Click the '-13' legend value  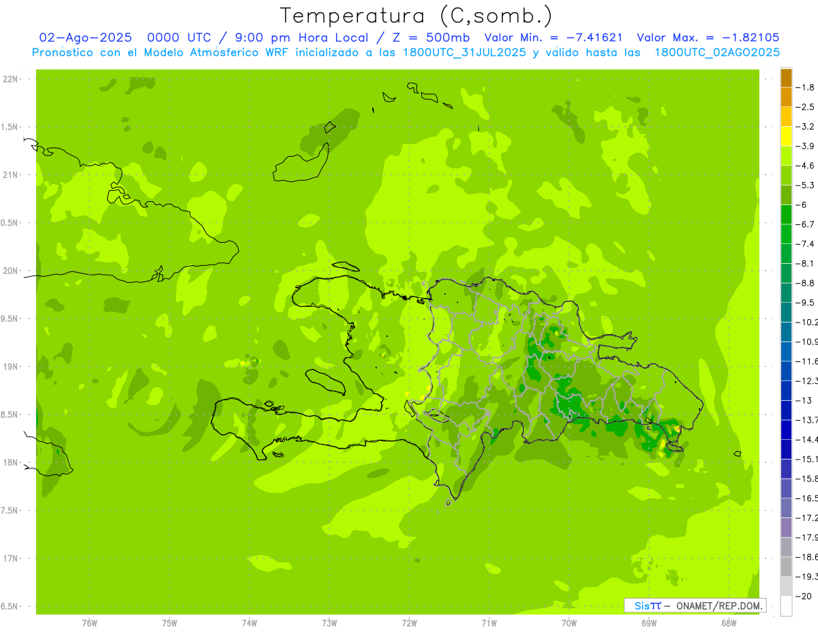[x=802, y=400]
